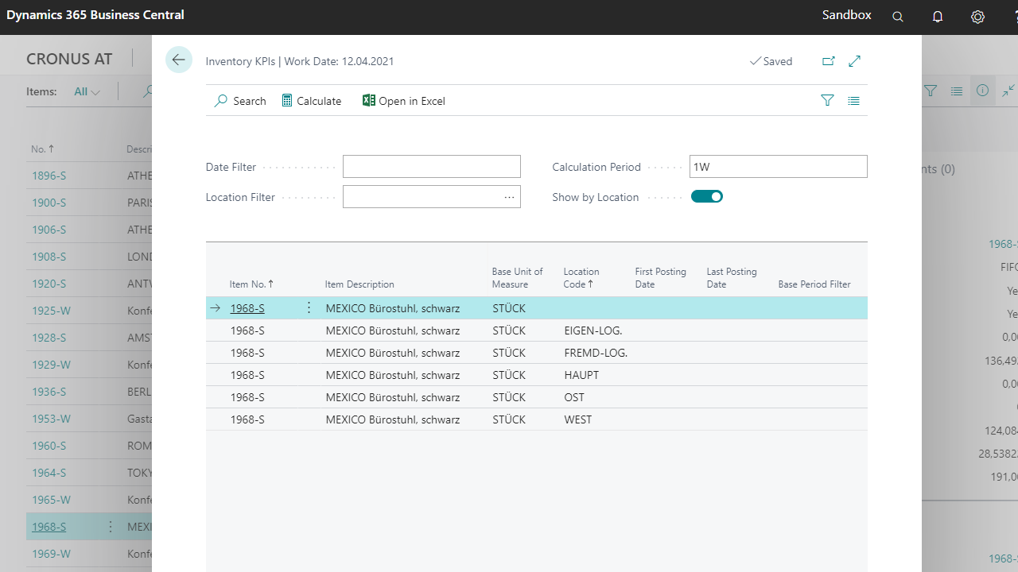Open the notifications bell
This screenshot has width=1018, height=572.
[938, 17]
